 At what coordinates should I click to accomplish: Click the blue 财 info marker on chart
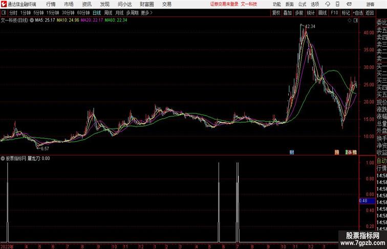click(x=292, y=152)
